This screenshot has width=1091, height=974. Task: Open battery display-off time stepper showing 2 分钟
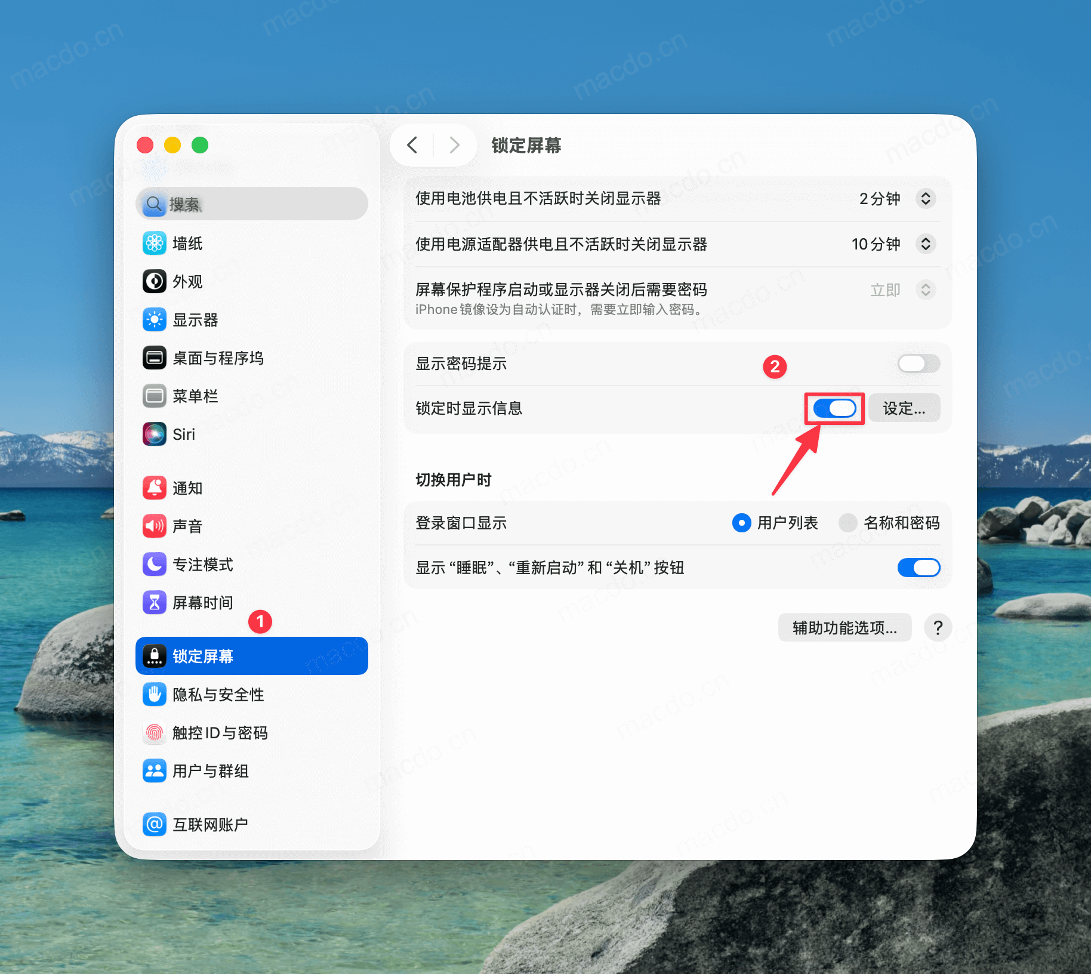coord(926,199)
